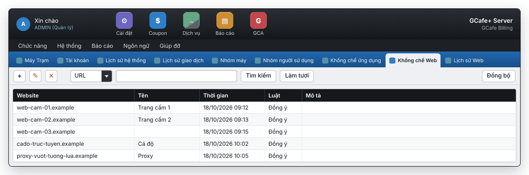Click the admin avatar circle

(23, 24)
